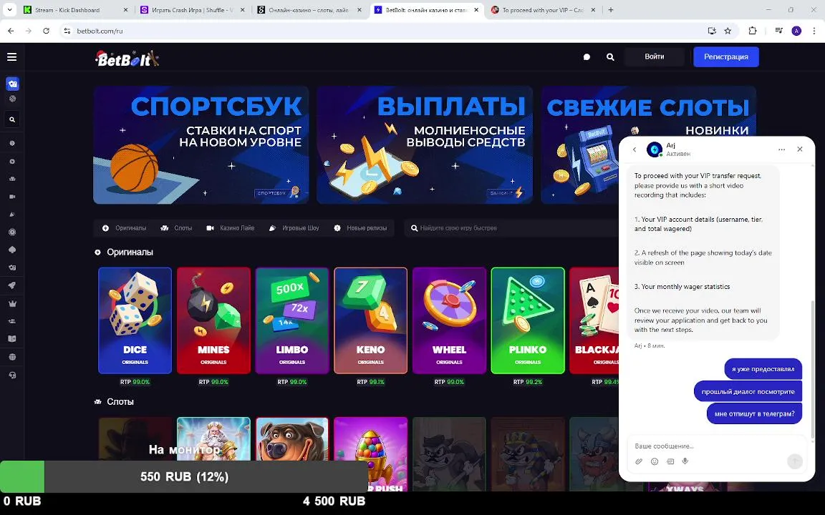
Task: Close the support chat widget
Action: coord(800,149)
